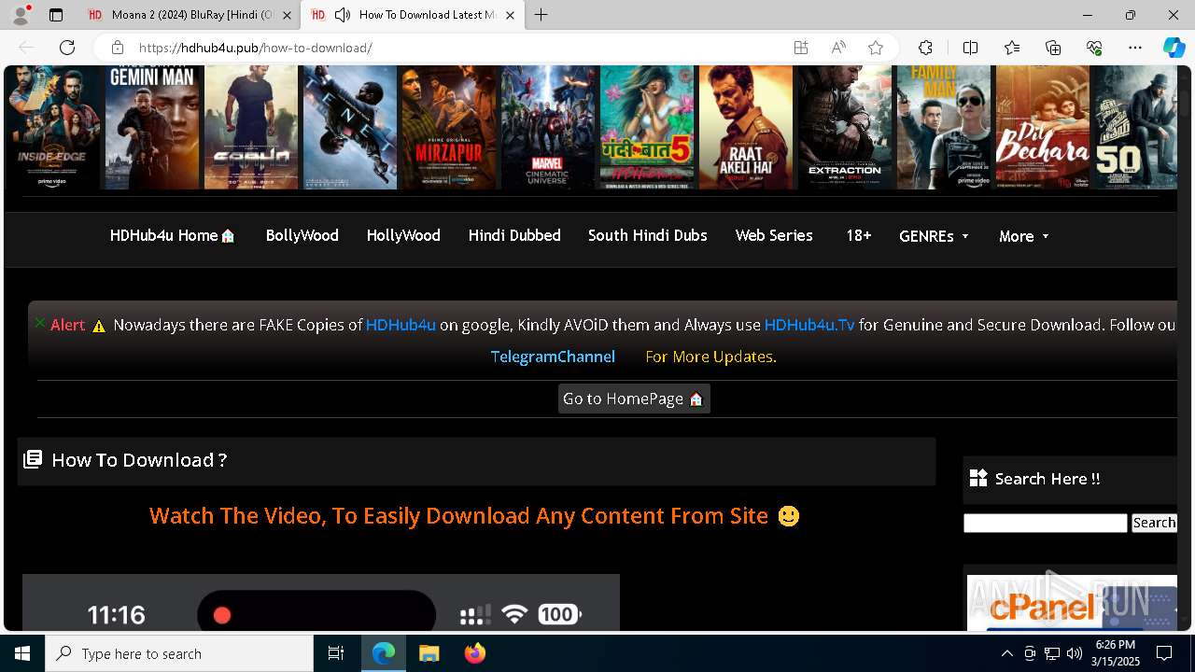1195x672 pixels.
Task: Open File Explorer from taskbar
Action: (429, 653)
